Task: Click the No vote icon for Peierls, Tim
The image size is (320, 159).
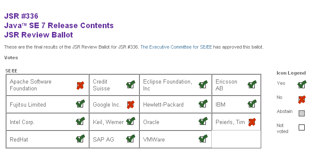Action: 252,122
